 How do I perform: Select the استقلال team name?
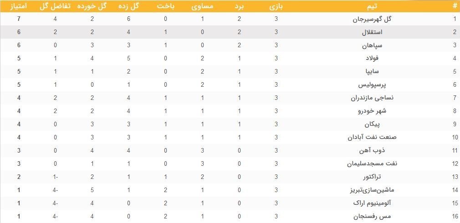click(x=373, y=32)
